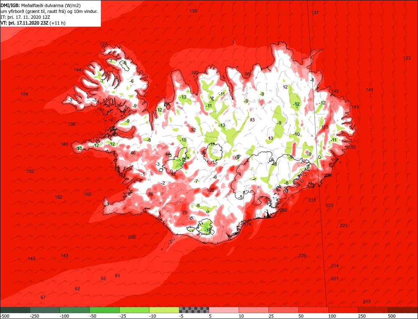The width and height of the screenshot is (418, 319).
Task: Click the value '142' on the northeast coast
Action: pos(335,91)
